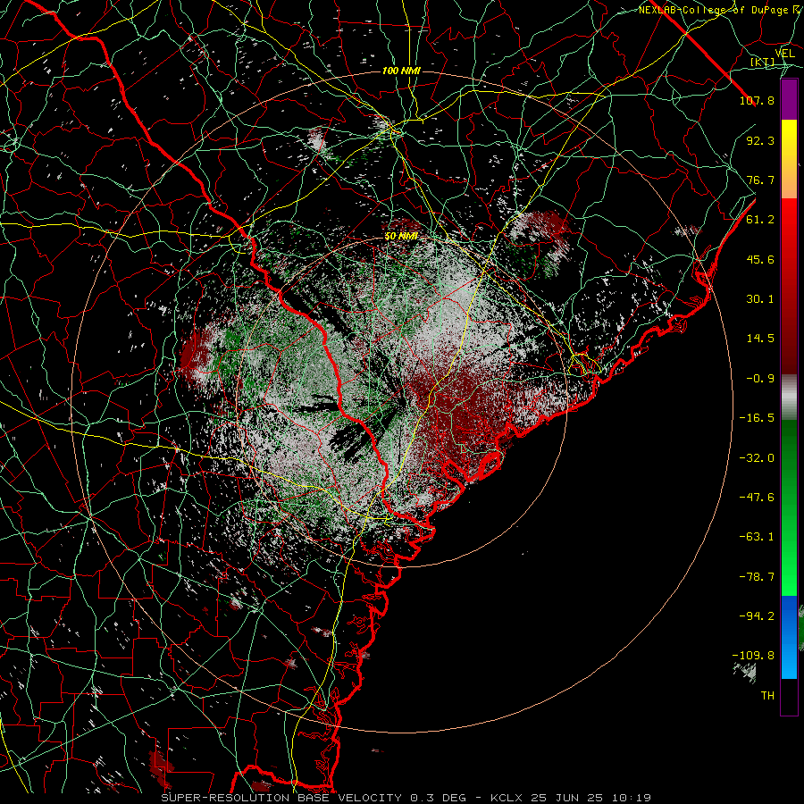
Task: Click the -63.1 velocity scale value
Action: tap(757, 537)
